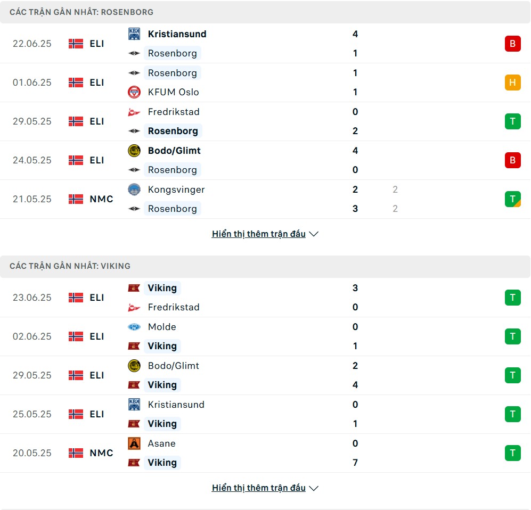Click the Fredrikstad logo in 29.05.25 Rosenborg match
531x510 pixels.
134,112
